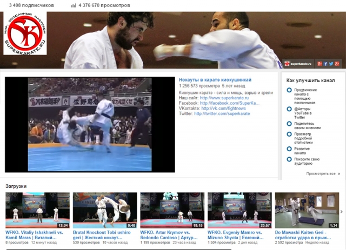Play the featured karate knockout video
The height and width of the screenshot is (250, 346).
coord(90,124)
